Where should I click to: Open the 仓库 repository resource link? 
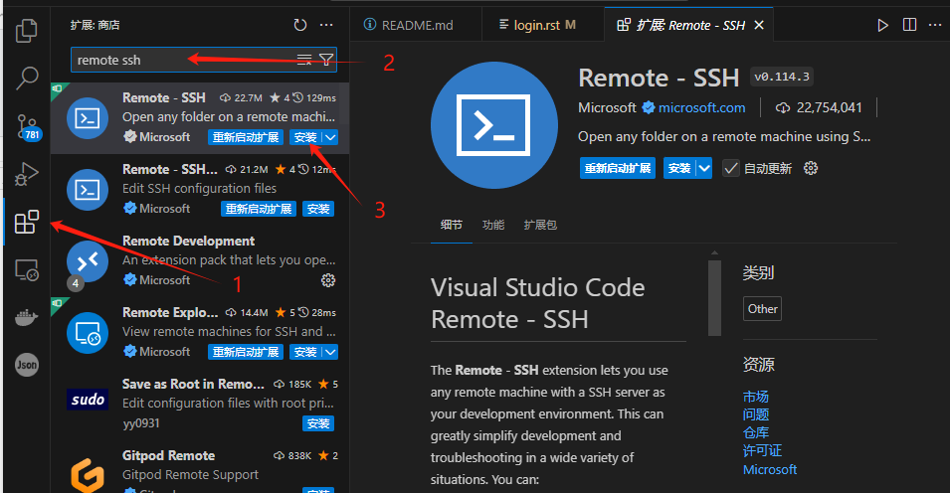point(755,432)
